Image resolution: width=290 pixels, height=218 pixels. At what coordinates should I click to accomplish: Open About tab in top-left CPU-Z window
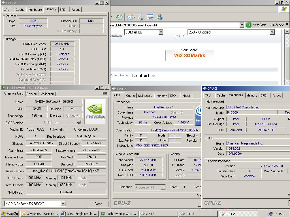click(x=76, y=10)
